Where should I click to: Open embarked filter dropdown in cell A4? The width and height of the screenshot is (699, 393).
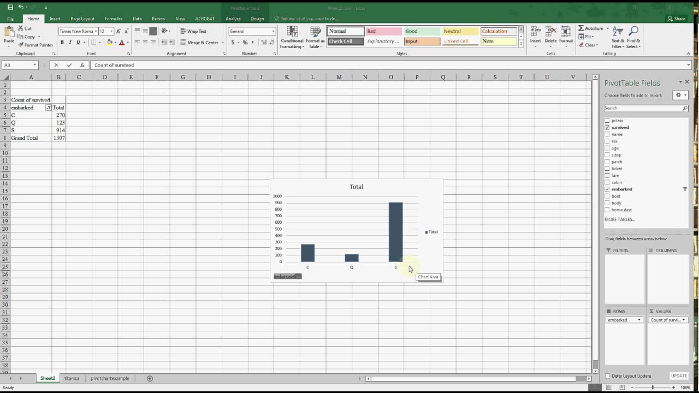coord(49,108)
